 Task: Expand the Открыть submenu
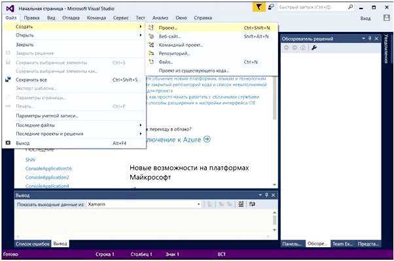click(141, 35)
